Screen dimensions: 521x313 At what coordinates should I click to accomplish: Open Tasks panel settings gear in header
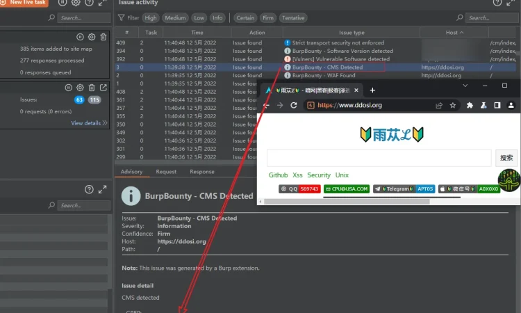(76, 3)
